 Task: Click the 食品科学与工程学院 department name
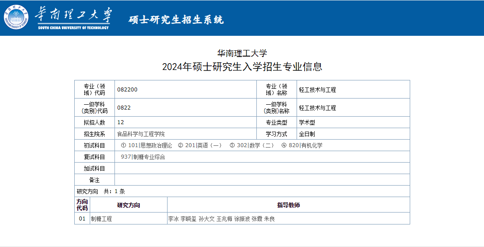[x=141, y=134]
